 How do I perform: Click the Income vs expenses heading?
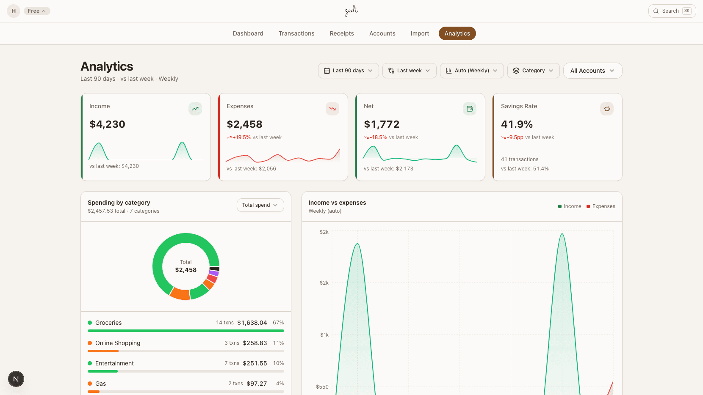(337, 203)
